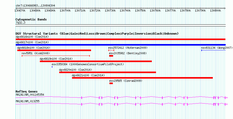Image resolution: width=233 pixels, height=119 pixels.
Task: Open the esv3359384 1000GenomesConsortiumPilotProject label
Action: coord(88,64)
